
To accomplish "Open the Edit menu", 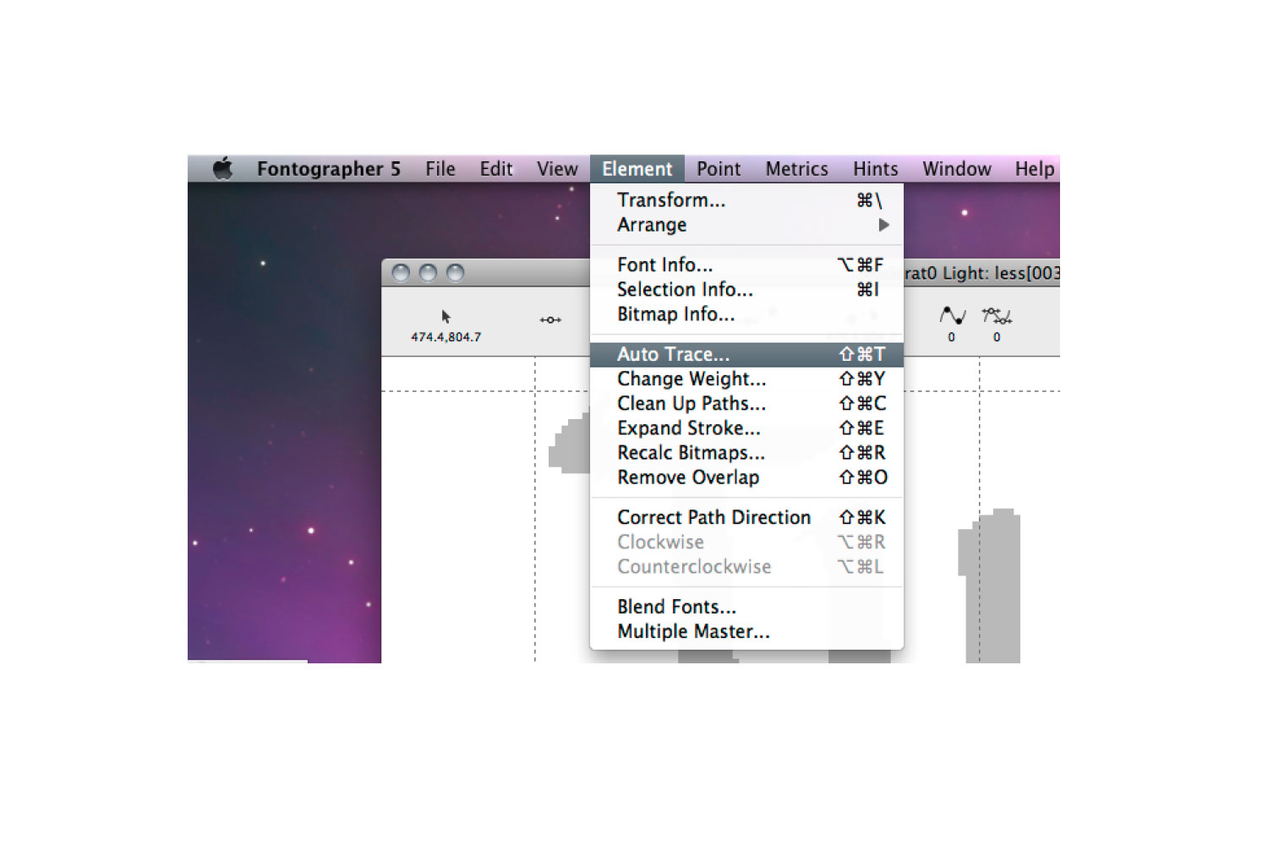I will (496, 169).
